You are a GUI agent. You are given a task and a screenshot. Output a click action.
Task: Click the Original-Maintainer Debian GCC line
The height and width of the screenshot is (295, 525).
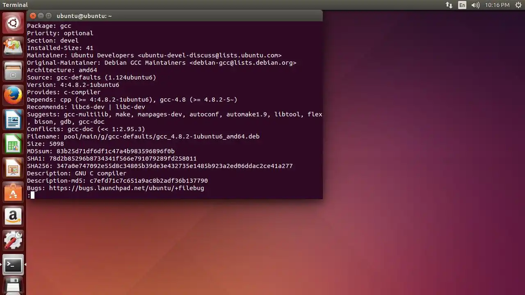[x=162, y=63]
